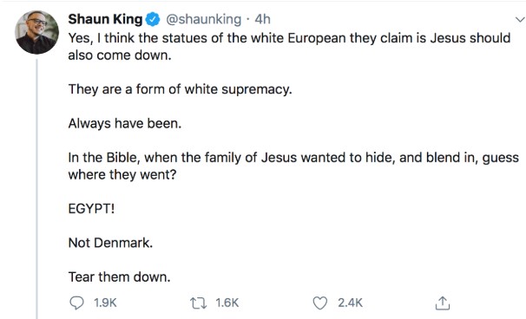
Task: Click the vertical thread connector line
Action: tap(37, 189)
